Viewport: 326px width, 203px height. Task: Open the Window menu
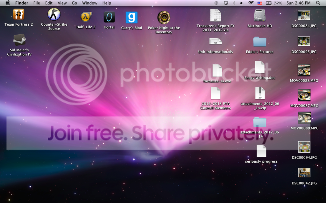tap(89, 3)
